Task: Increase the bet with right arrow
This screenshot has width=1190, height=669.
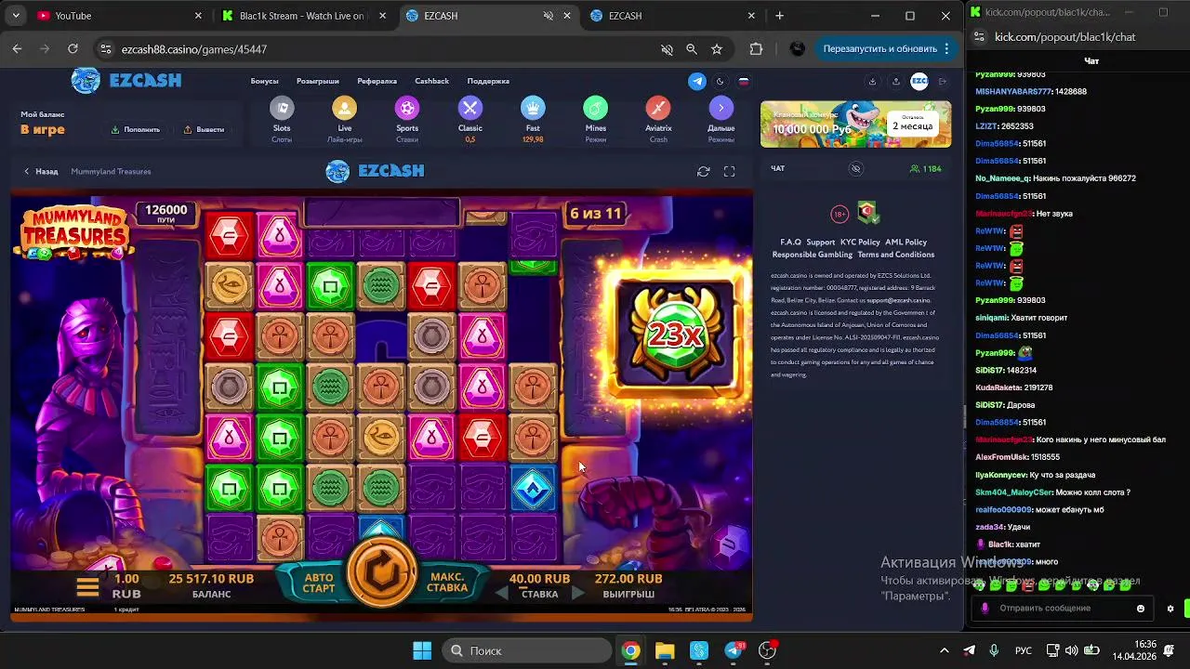Action: pyautogui.click(x=577, y=594)
